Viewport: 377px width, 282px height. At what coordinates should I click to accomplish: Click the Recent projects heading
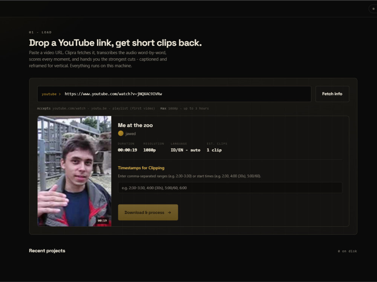pyautogui.click(x=47, y=250)
